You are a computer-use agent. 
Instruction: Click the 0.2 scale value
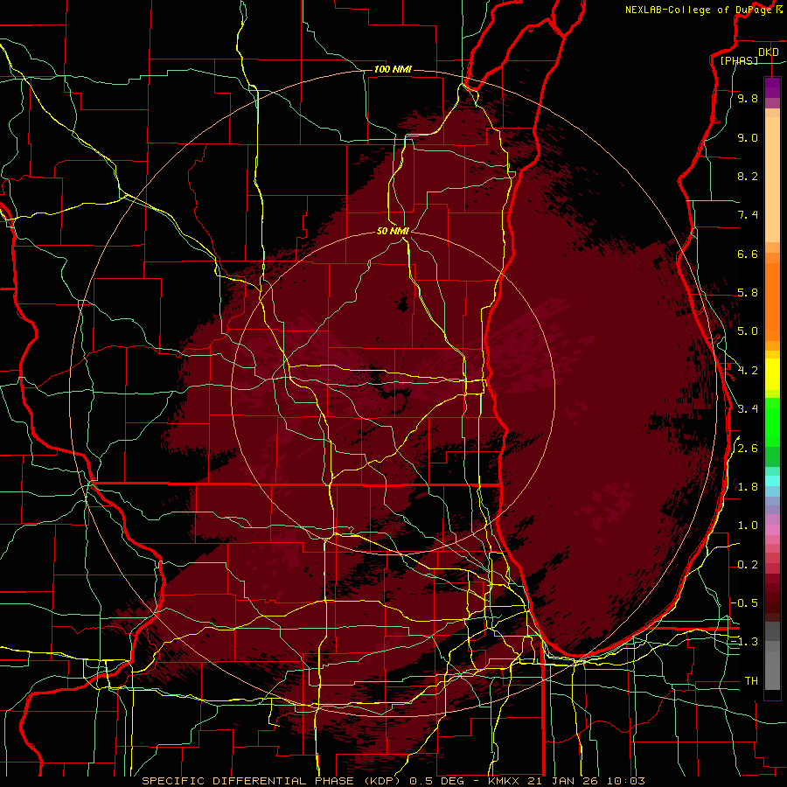point(748,565)
